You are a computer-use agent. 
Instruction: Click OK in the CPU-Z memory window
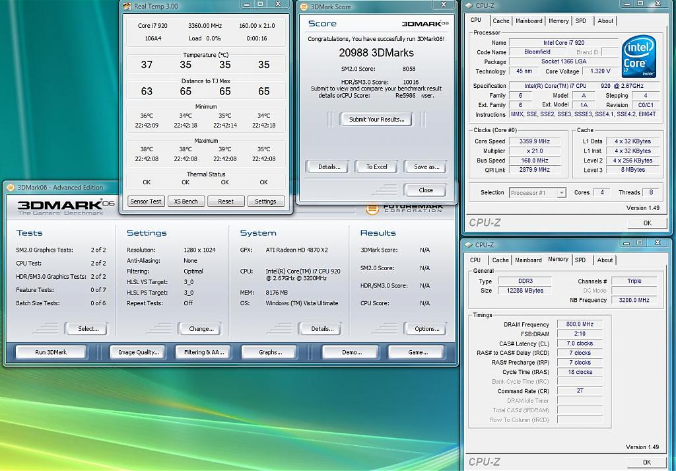(647, 462)
